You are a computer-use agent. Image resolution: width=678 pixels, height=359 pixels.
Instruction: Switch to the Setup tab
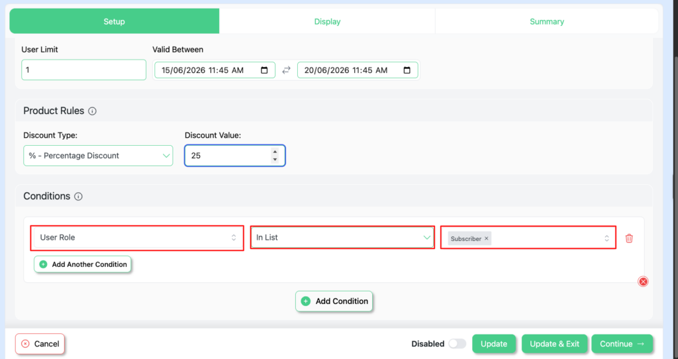pos(114,21)
